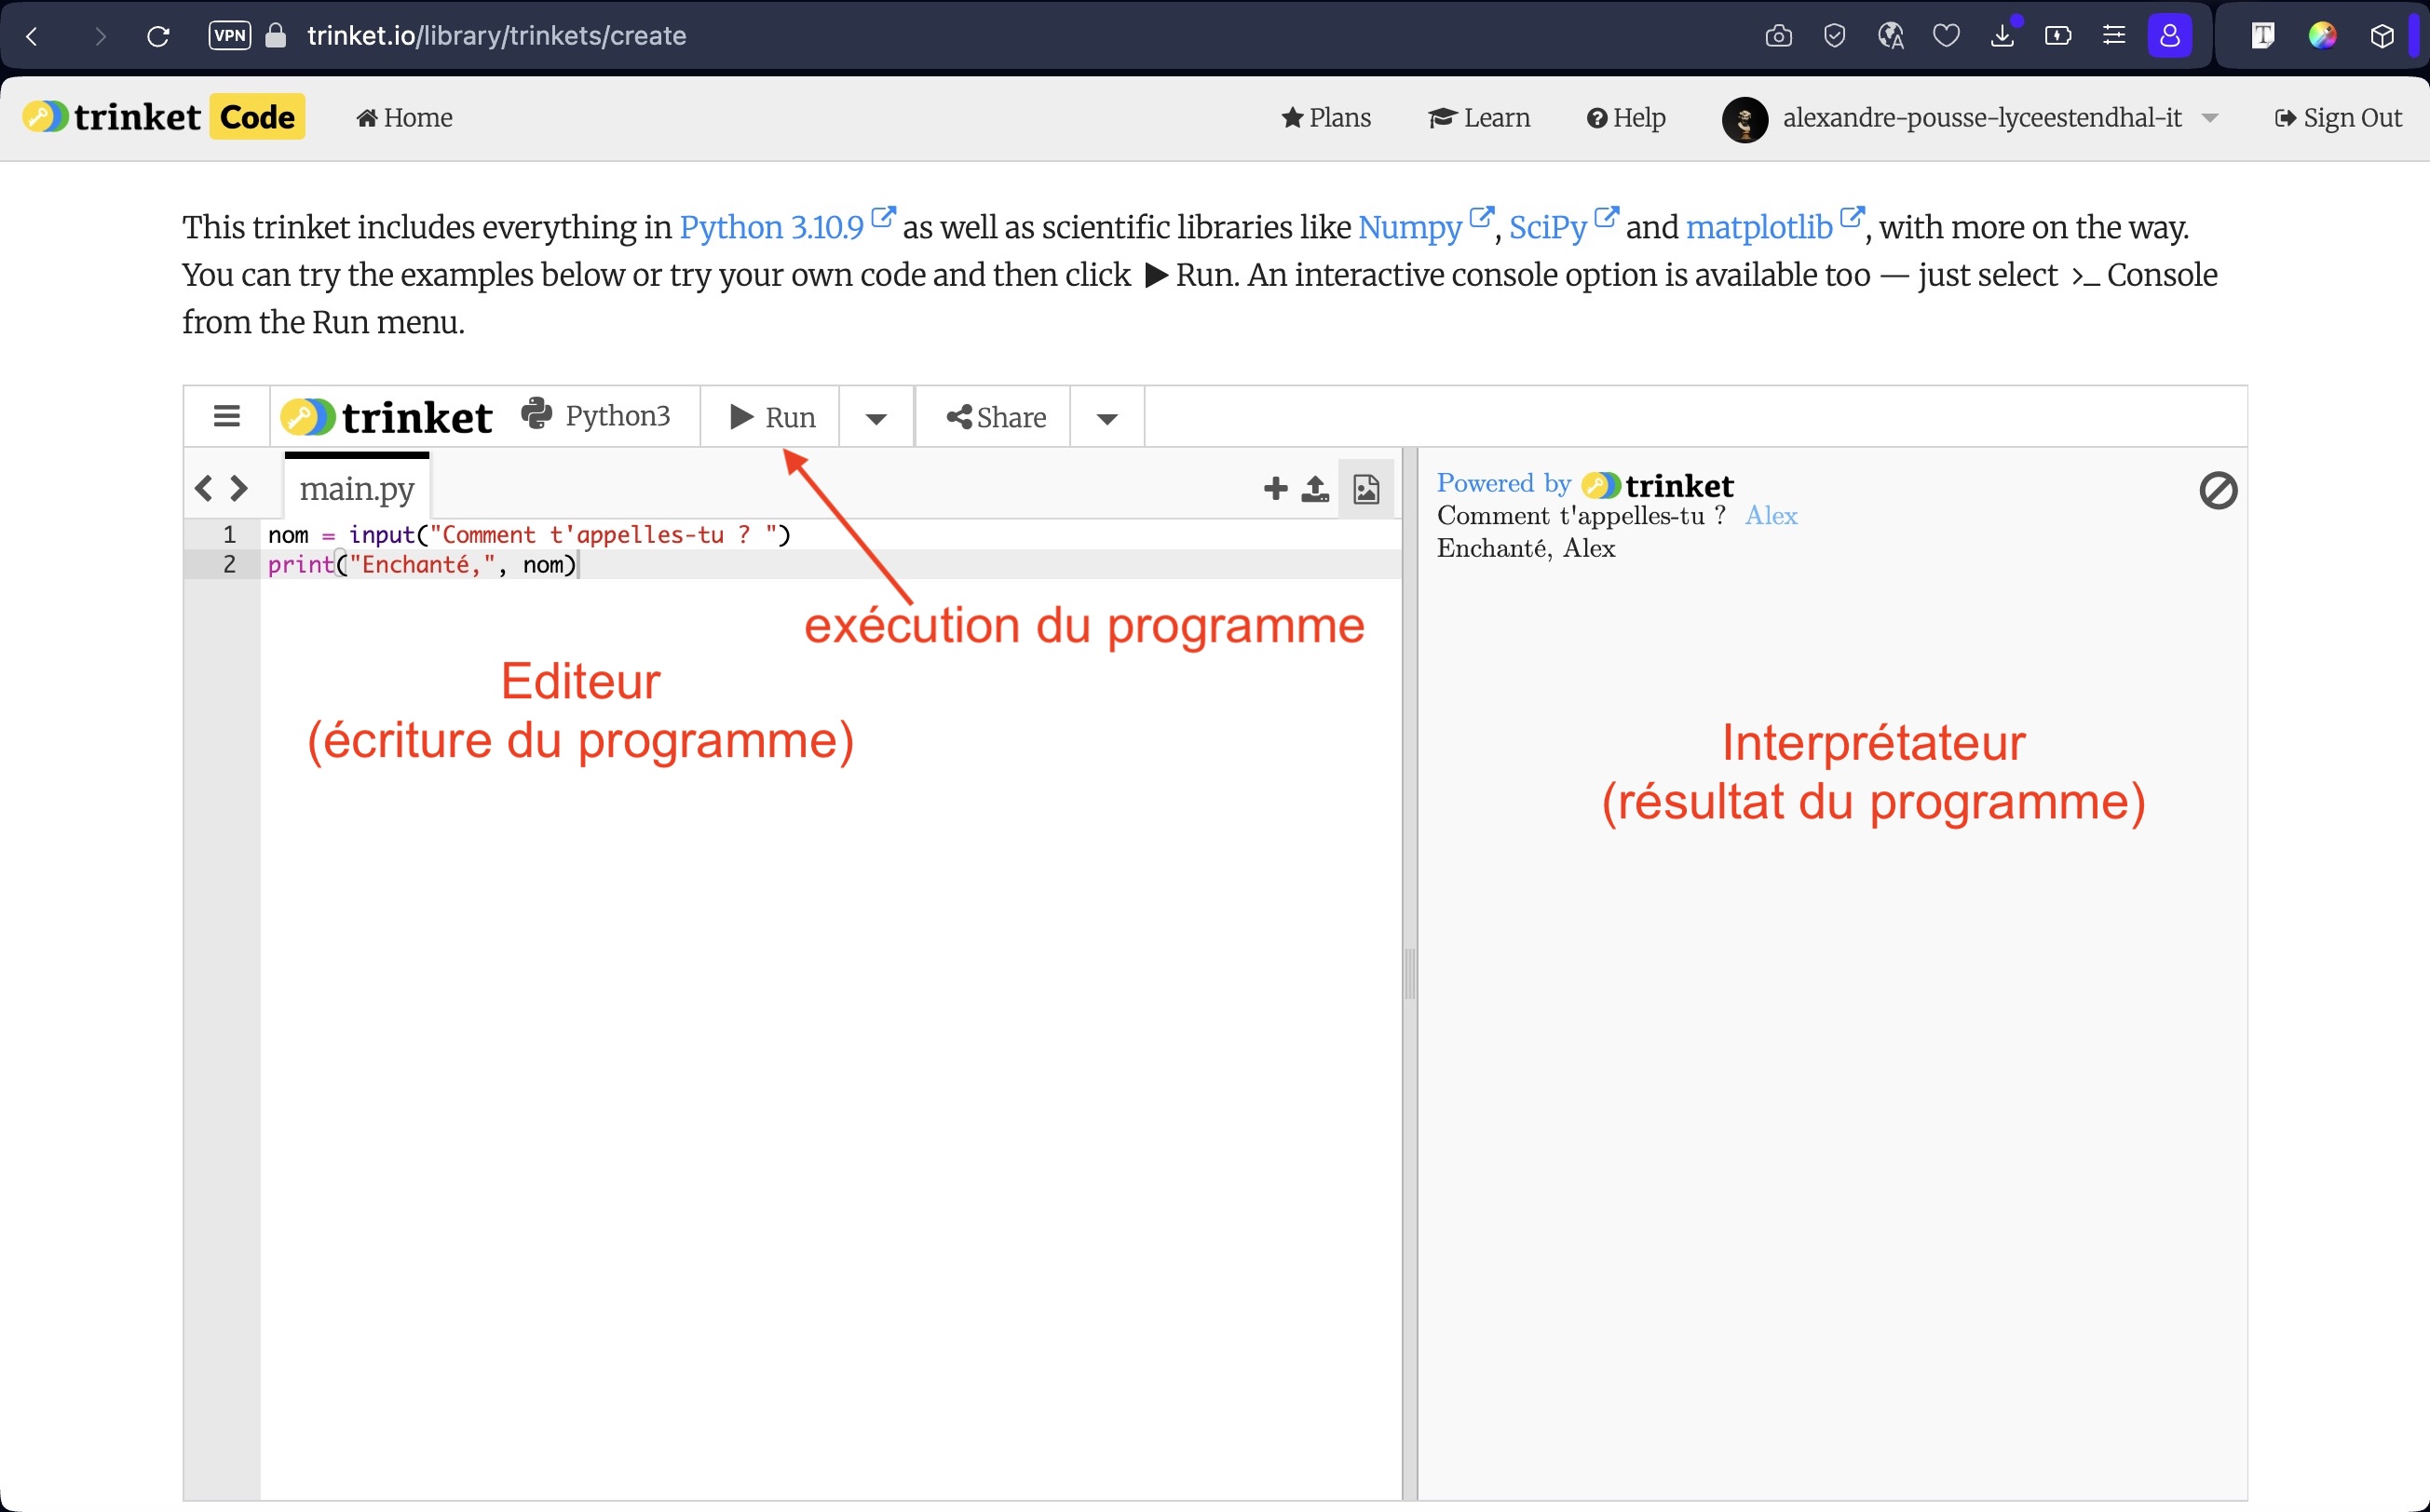The image size is (2430, 1512).
Task: Open the alexandre-pousse-lyceestendhal-it account menu
Action: [1970, 118]
